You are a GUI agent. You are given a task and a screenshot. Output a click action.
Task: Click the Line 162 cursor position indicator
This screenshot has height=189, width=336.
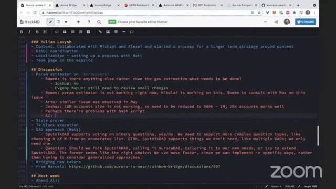coord(29,186)
